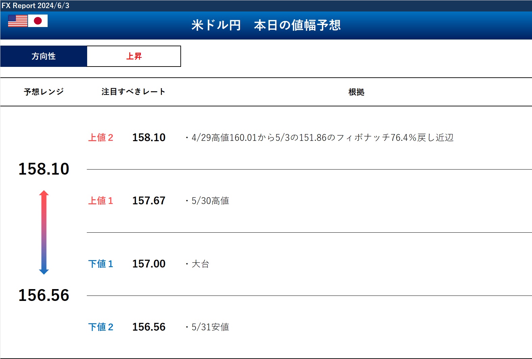Click the Japan flag icon
Viewport: 532px width, 359px height.
[38, 21]
